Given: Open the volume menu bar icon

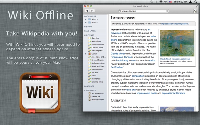Looking at the screenshot, I should (165, 2).
